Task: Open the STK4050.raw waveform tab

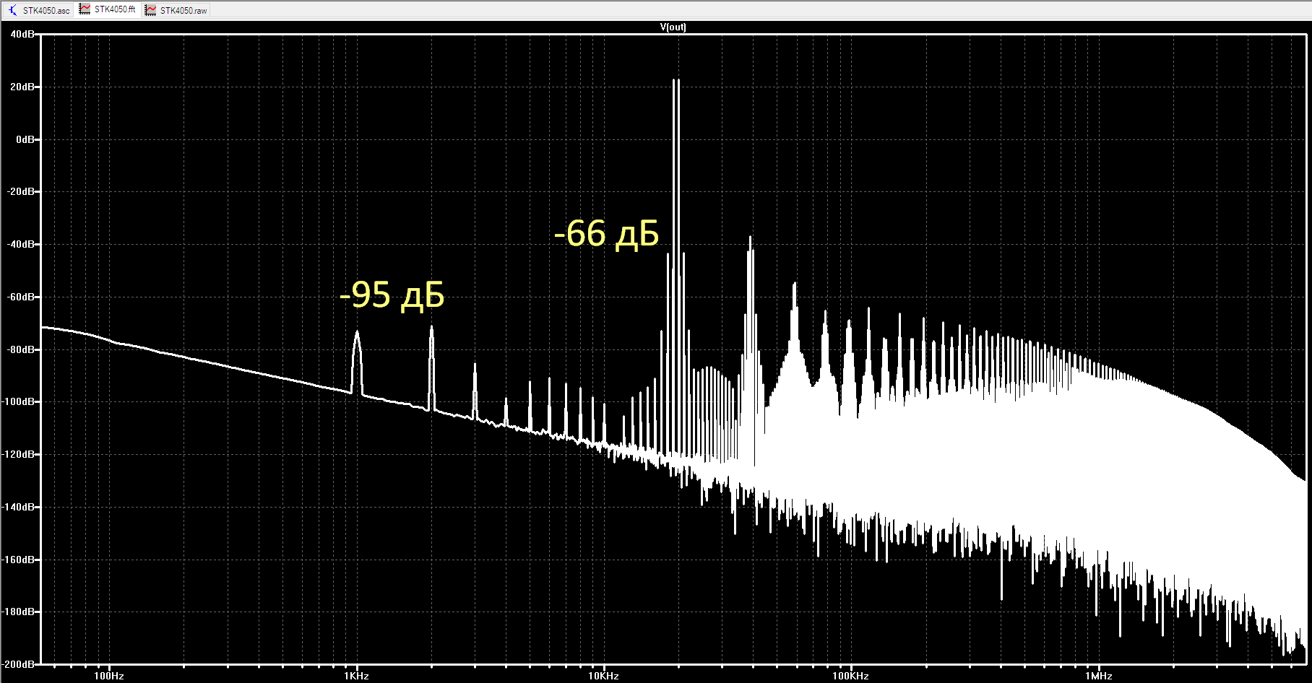Action: (176, 10)
